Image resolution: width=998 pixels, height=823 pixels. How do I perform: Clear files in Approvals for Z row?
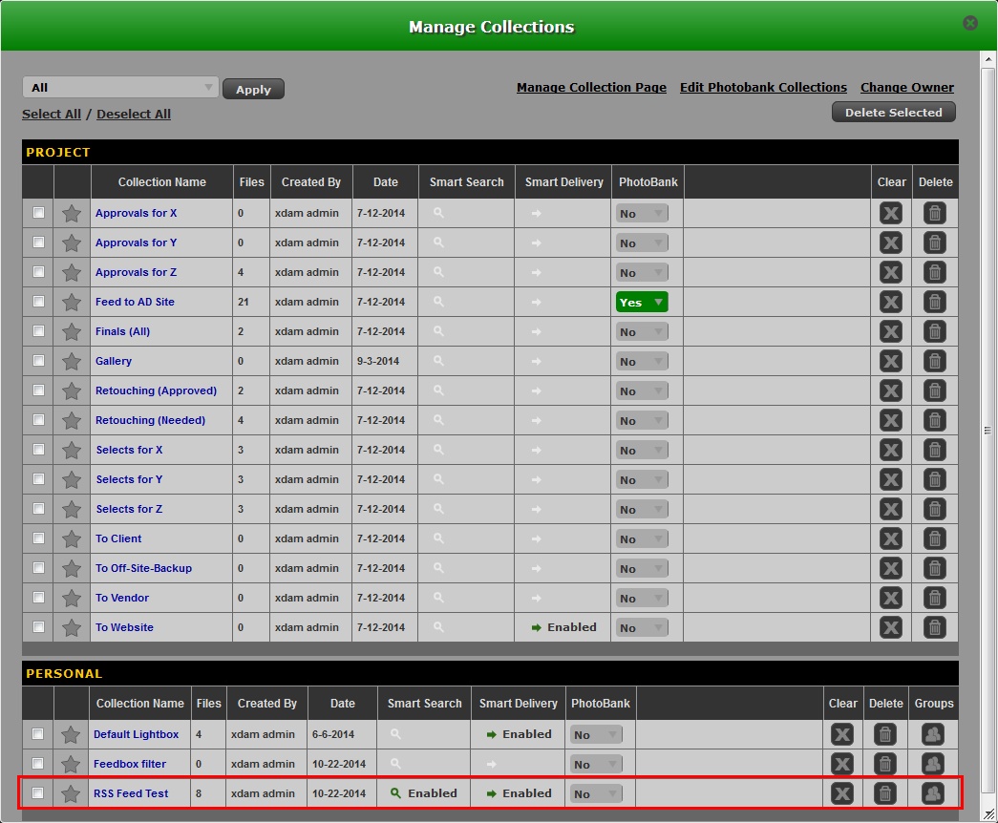[890, 272]
